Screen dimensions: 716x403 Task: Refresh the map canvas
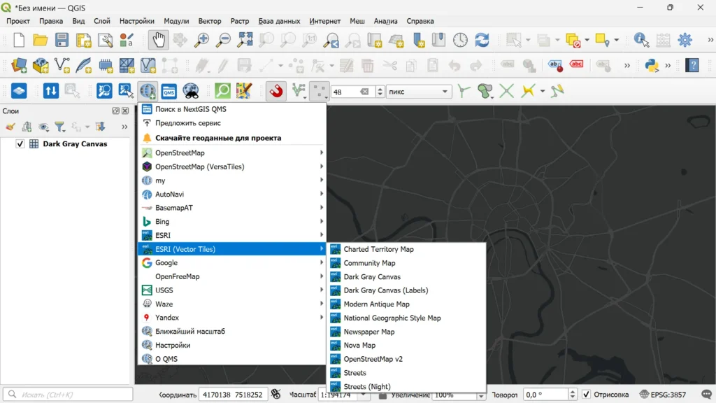coord(482,40)
